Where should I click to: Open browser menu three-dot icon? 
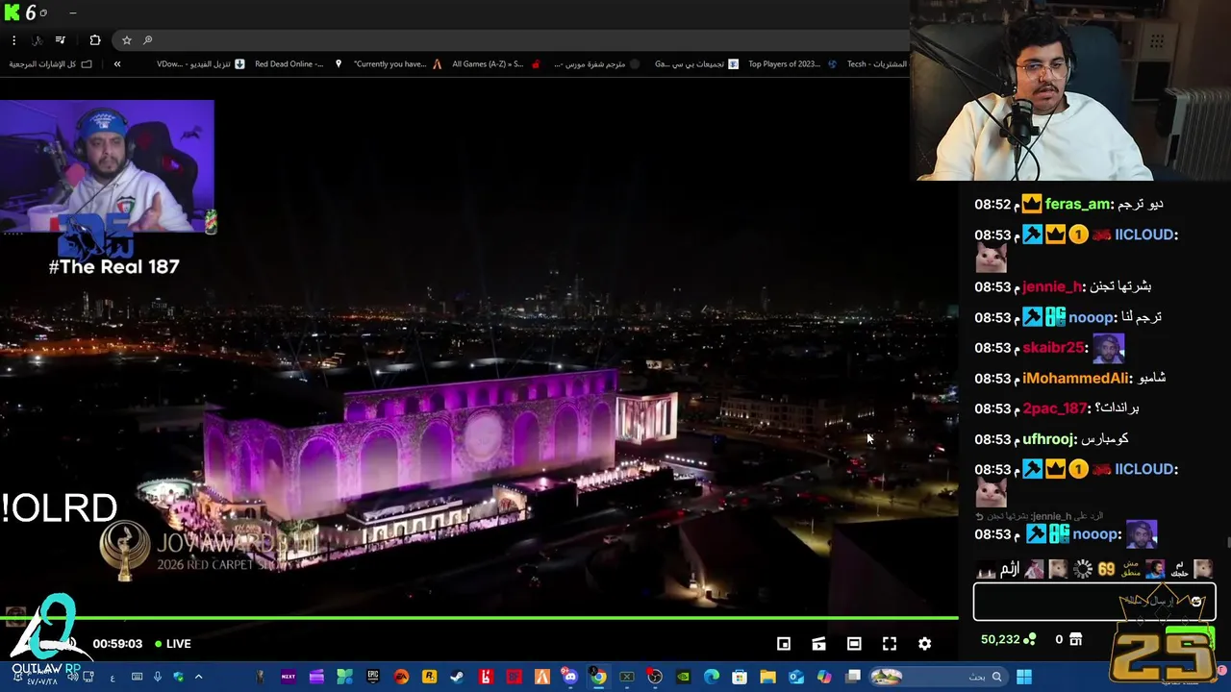pos(13,40)
